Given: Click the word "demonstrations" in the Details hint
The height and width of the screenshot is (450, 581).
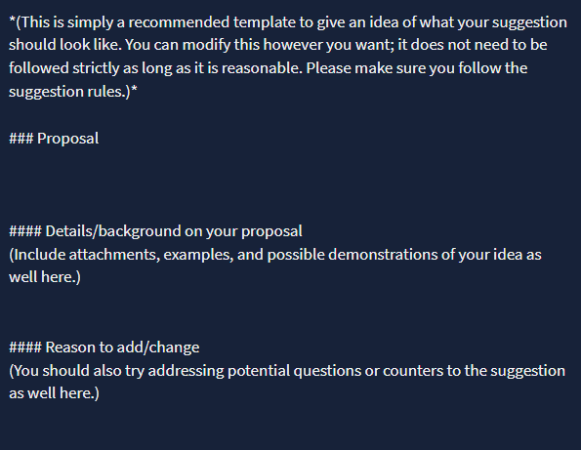Looking at the screenshot, I should click(x=383, y=255).
